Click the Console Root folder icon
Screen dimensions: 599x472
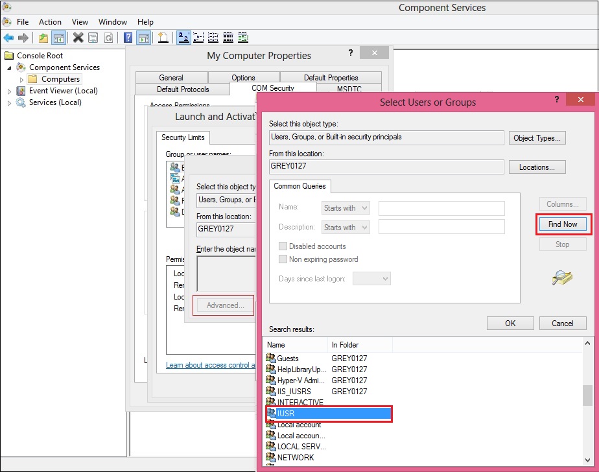9,56
